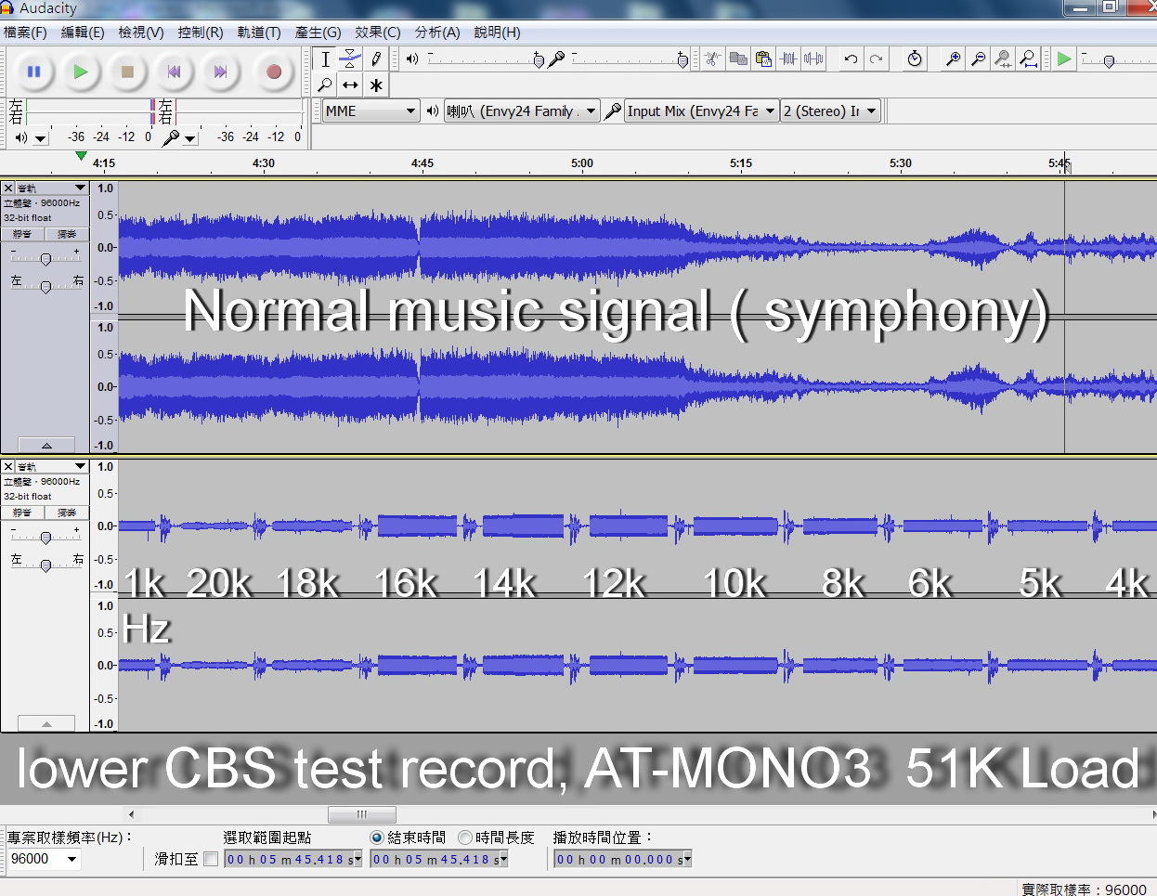Mute the symphony track

[x=22, y=234]
